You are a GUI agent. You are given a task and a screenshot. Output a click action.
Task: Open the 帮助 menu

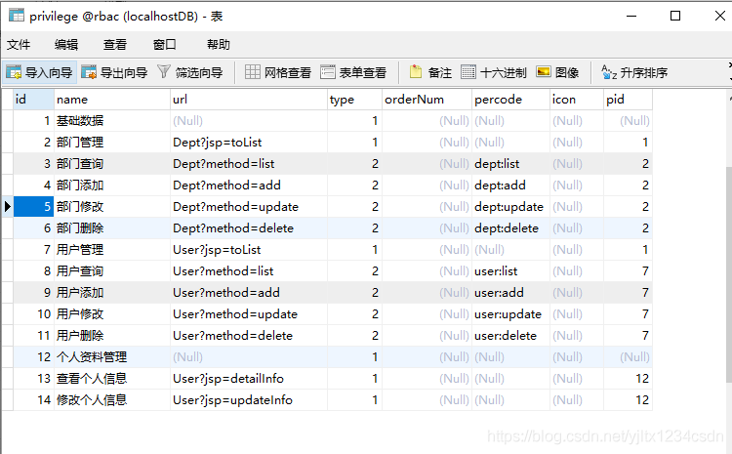[219, 44]
